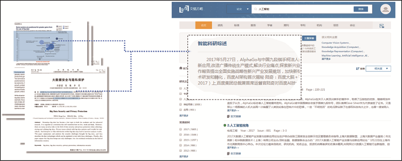Tick the 2014 (986) year checkbox

tap(181, 145)
